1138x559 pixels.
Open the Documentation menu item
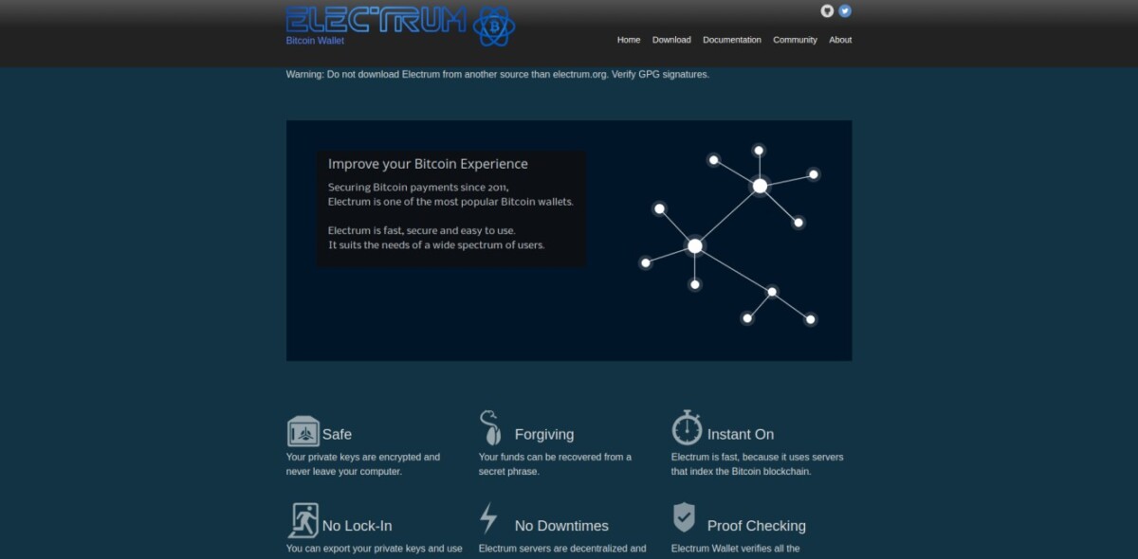tap(731, 40)
